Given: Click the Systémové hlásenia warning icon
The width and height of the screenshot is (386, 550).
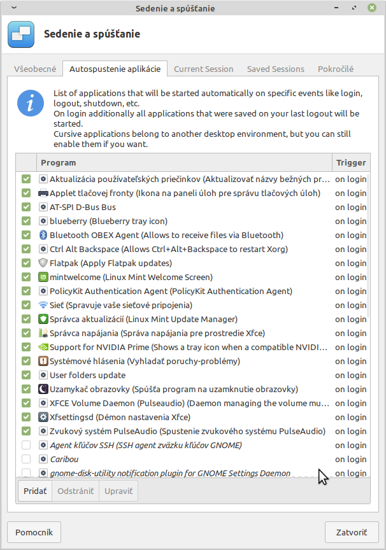Looking at the screenshot, I should [x=43, y=361].
